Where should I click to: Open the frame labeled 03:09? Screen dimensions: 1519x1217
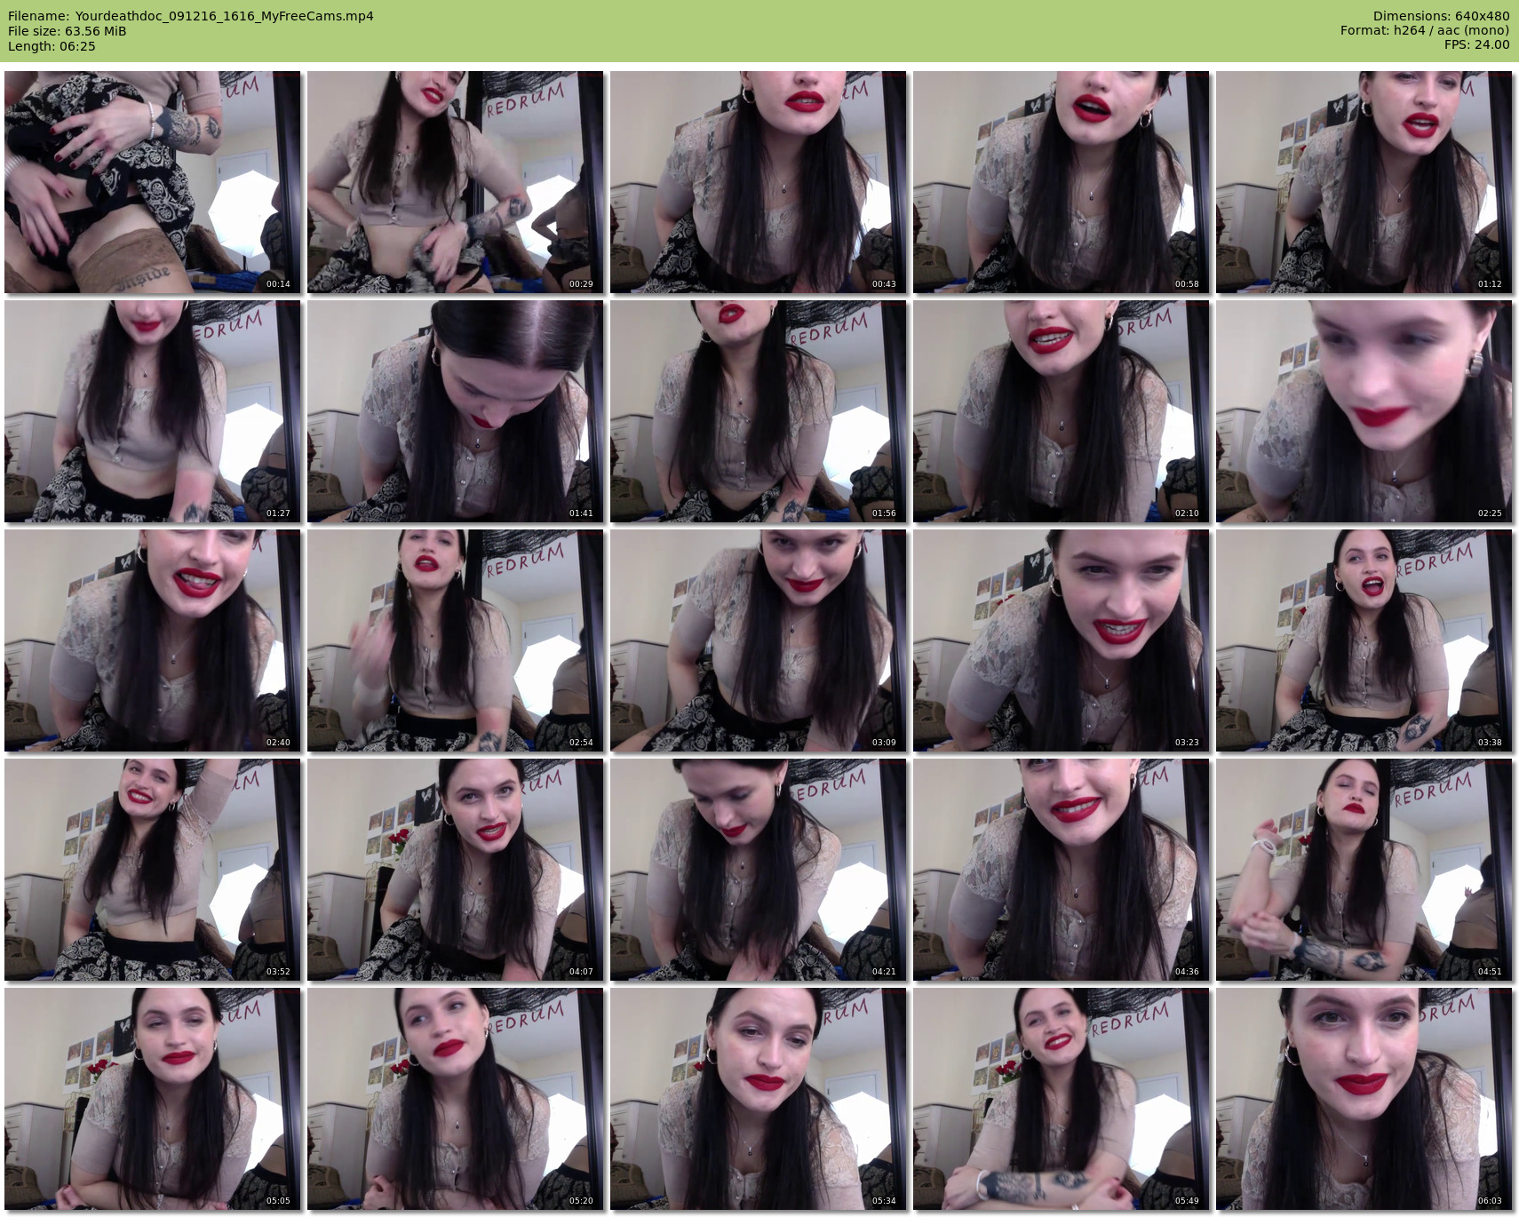click(x=758, y=640)
